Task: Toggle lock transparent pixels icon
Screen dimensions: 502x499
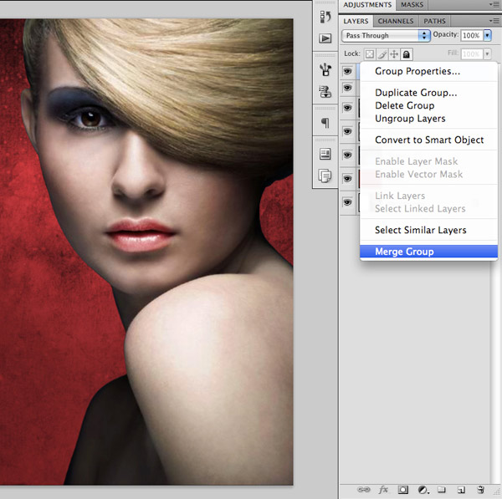Action: (369, 54)
